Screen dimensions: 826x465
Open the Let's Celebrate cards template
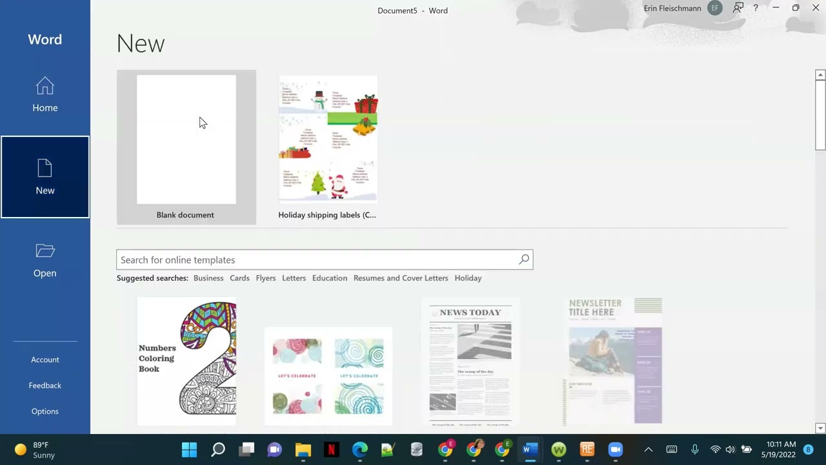(x=328, y=377)
